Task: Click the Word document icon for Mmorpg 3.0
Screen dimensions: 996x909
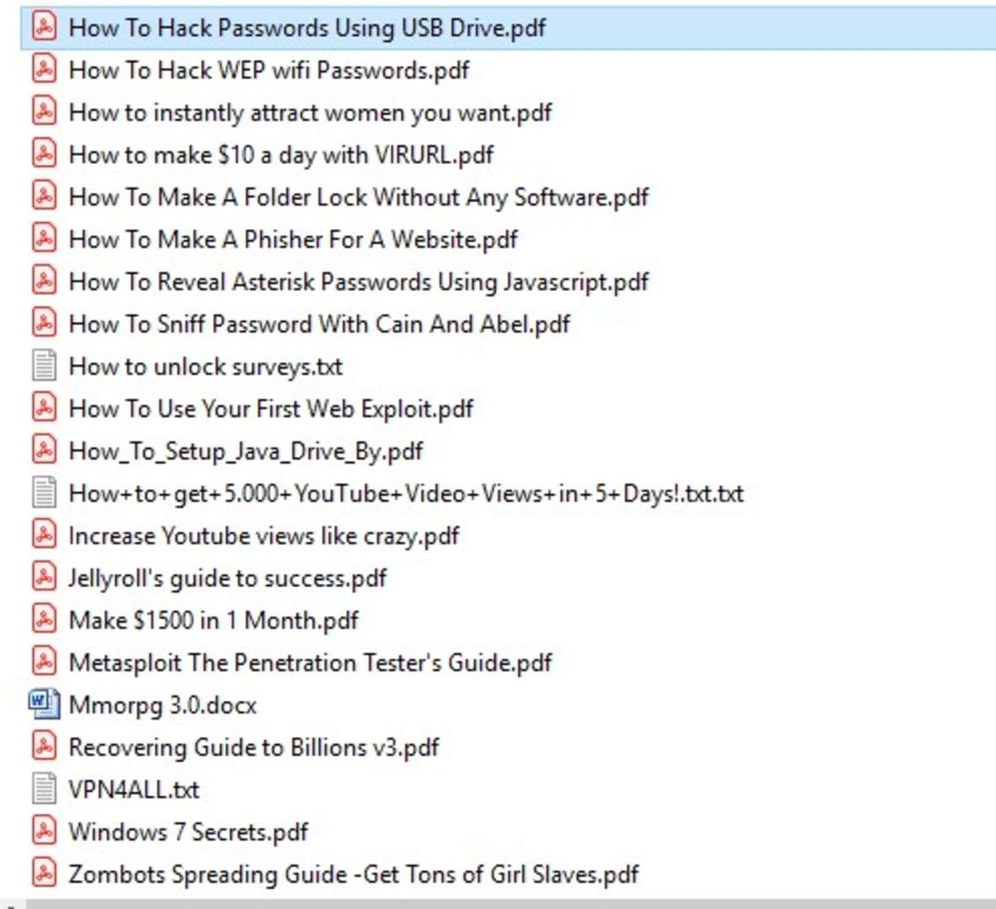Action: tap(44, 704)
